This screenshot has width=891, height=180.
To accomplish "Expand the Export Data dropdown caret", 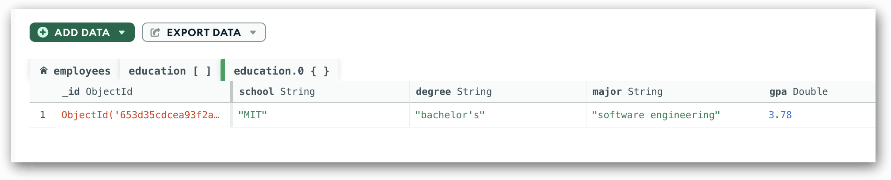I will (x=253, y=33).
